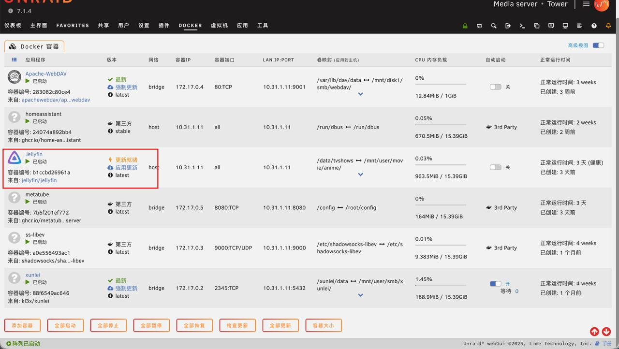The height and width of the screenshot is (349, 619).
Task: Expand Jellyfin volume mappings chevron
Action: (360, 174)
